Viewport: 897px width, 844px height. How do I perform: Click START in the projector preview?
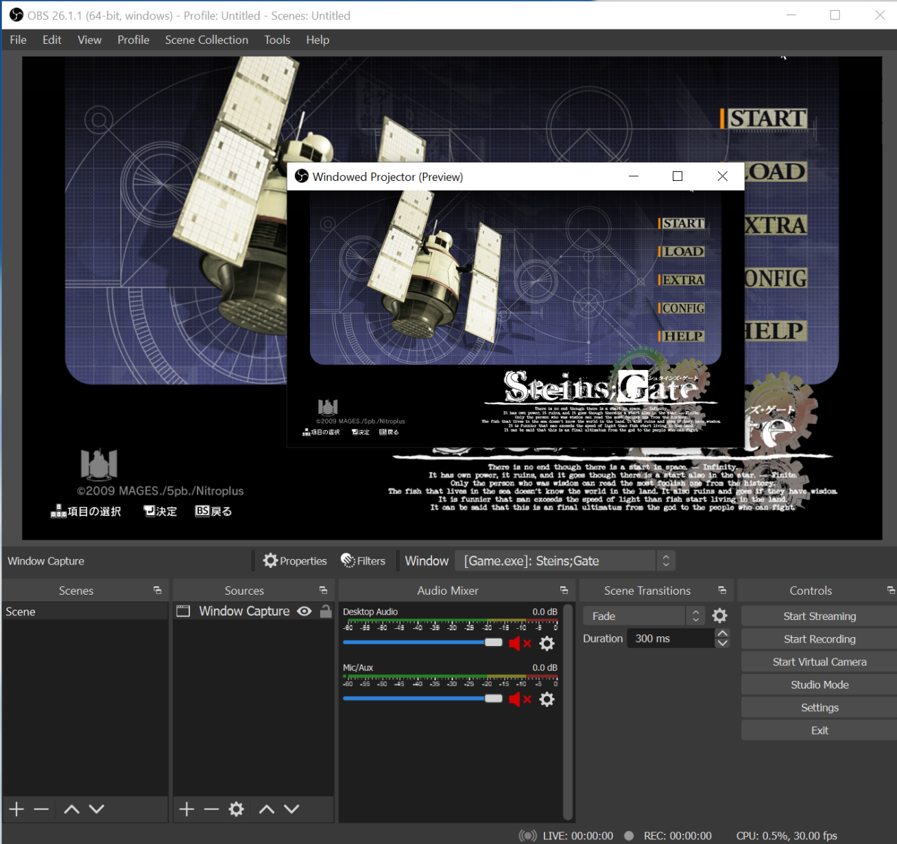coord(682,223)
